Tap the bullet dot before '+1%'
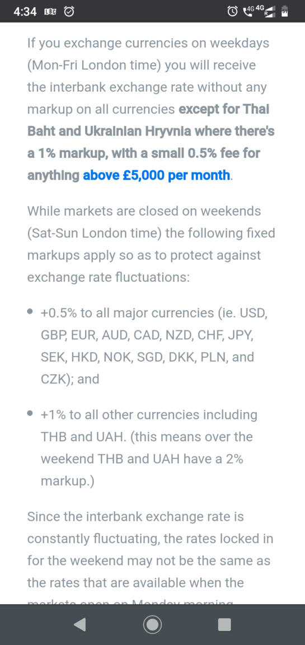The width and height of the screenshot is (305, 645). click(x=30, y=414)
